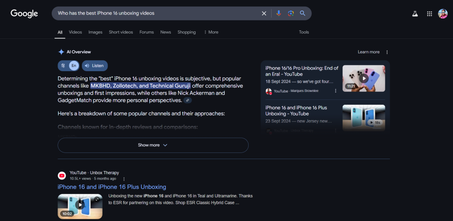Open options for Marques Brownlee video card
Image resolution: width=453 pixels, height=221 pixels.
[335, 91]
